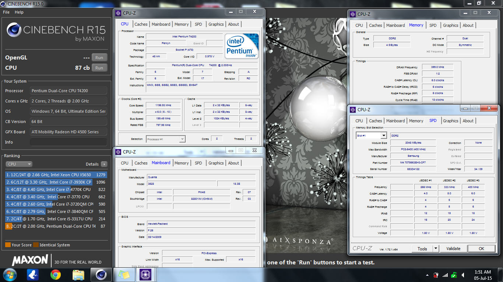Image resolution: width=503 pixels, height=282 pixels.
Task: Select Graphics tab in CPU-Z Memory window
Action: click(451, 25)
